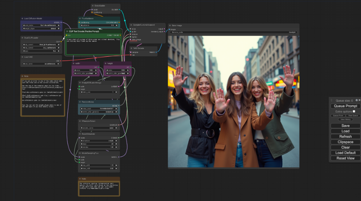Click the LATENT output socket on EmptySD3LatentImage
Image resolution: width=361 pixels, height=201 pixels.
(119, 87)
